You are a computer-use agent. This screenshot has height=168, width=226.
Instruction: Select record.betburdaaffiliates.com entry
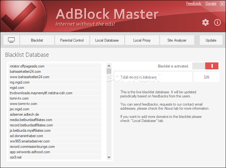(55, 125)
